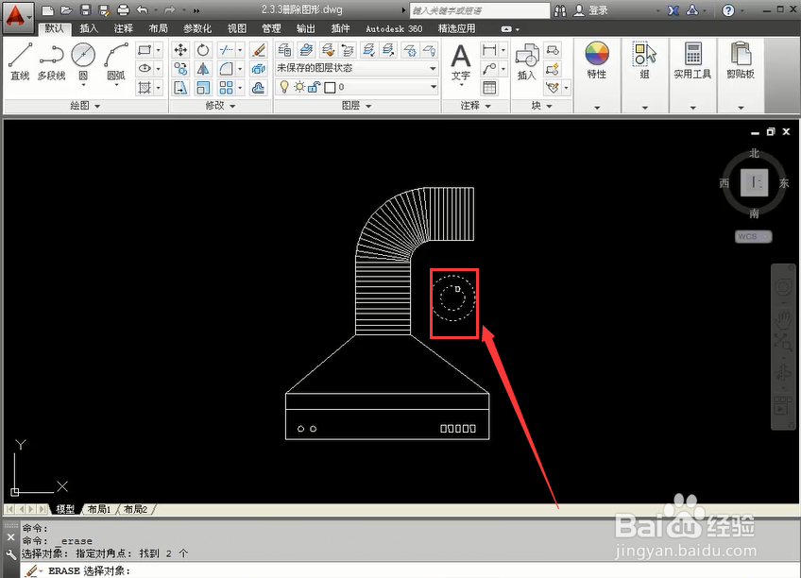
Task: Click the Offset tool icon
Action: coord(259,88)
